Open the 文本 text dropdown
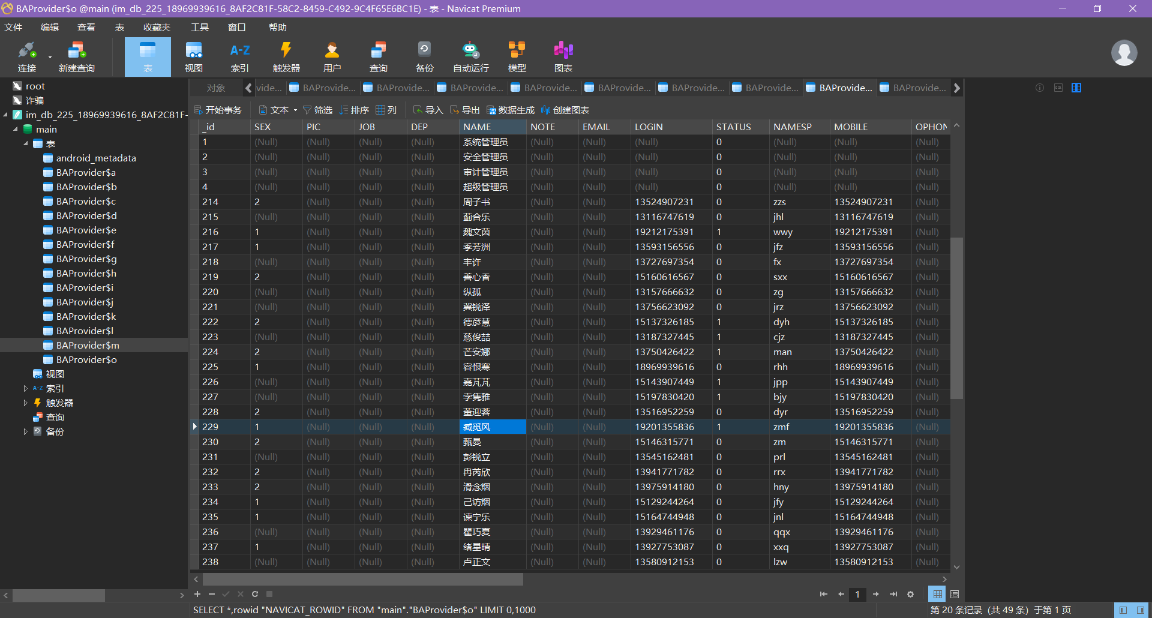1152x618 pixels. coord(278,110)
